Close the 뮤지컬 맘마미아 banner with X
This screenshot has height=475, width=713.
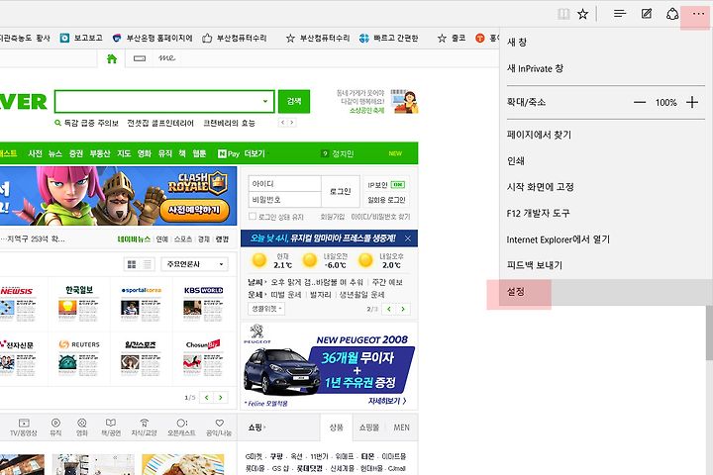tap(408, 238)
